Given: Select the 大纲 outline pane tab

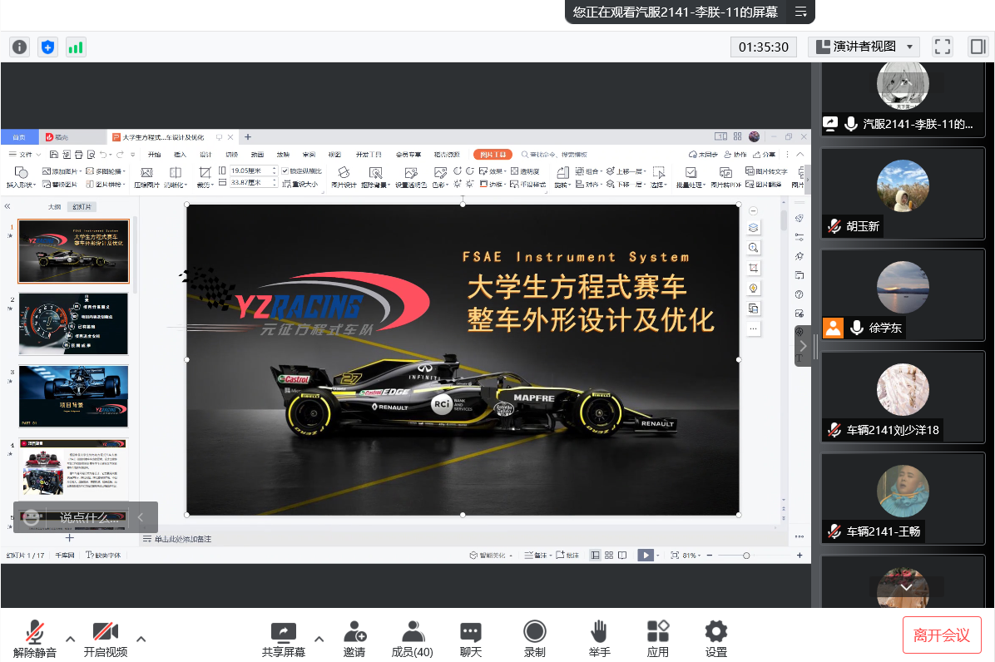Looking at the screenshot, I should 55,207.
